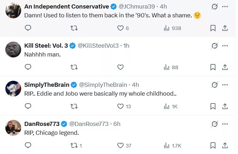Open more options on SimplyTheBrain's tweet
238x154 pixels.
click(x=225, y=85)
